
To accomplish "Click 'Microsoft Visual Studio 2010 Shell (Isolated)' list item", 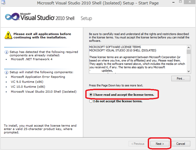I will pos(44,92).
